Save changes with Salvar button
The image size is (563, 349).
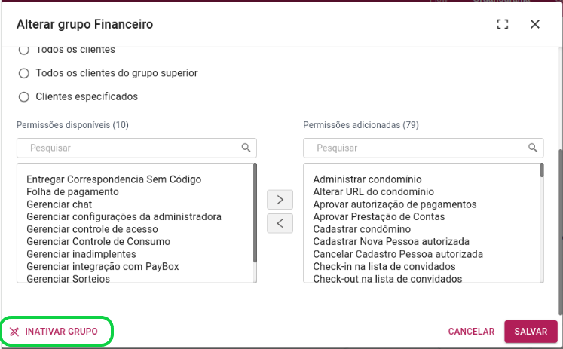coord(531,332)
